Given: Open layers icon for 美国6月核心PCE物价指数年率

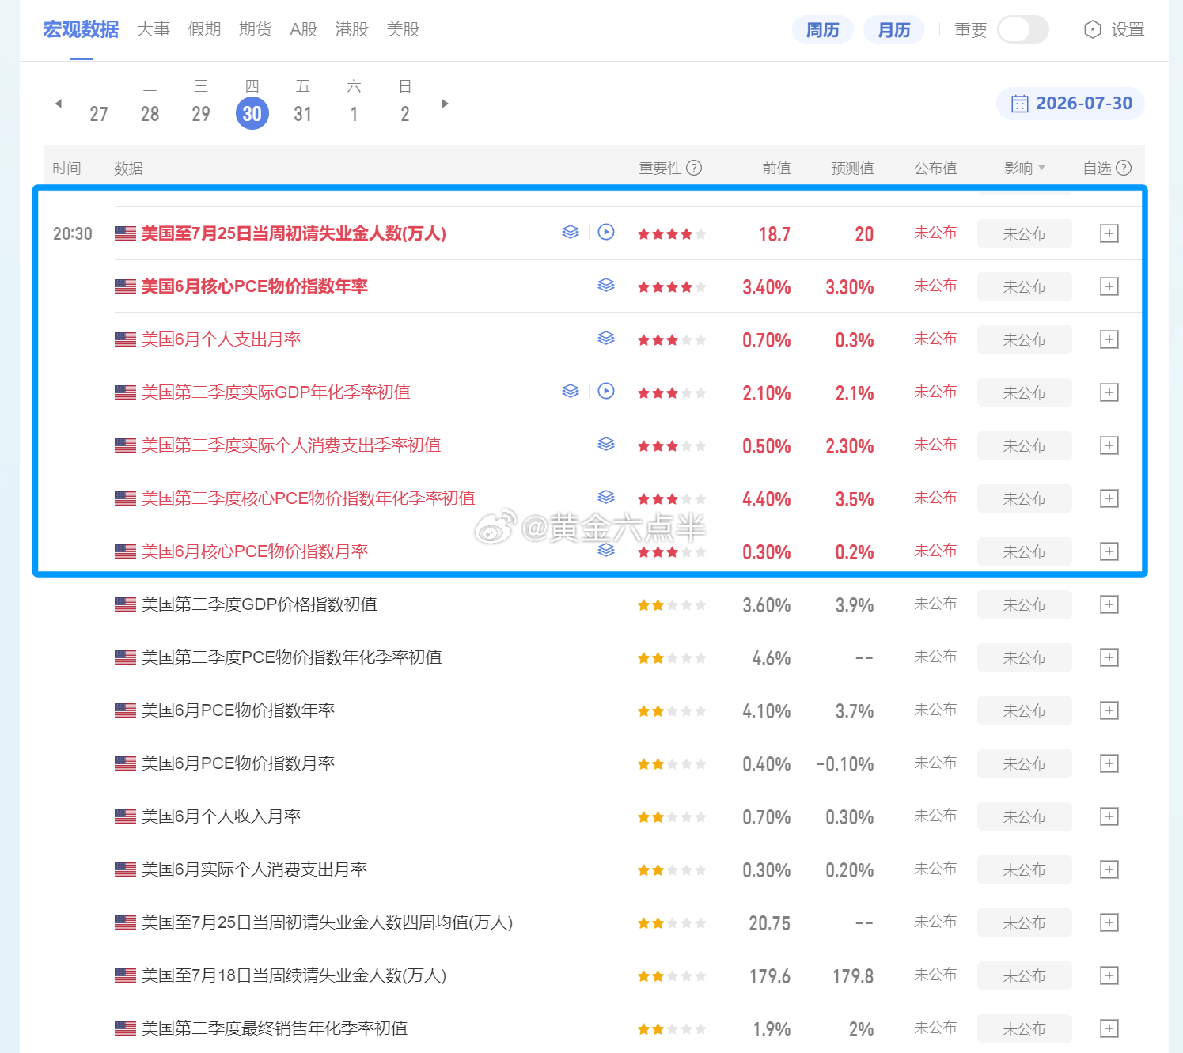Looking at the screenshot, I should [606, 285].
